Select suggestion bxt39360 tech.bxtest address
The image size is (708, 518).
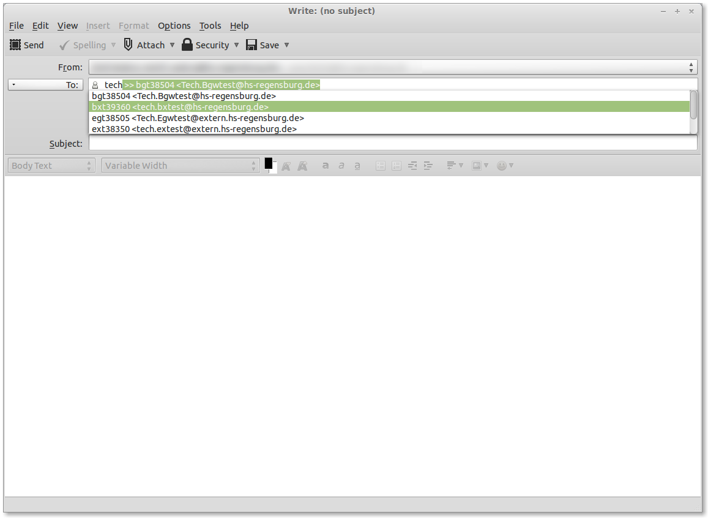(181, 107)
